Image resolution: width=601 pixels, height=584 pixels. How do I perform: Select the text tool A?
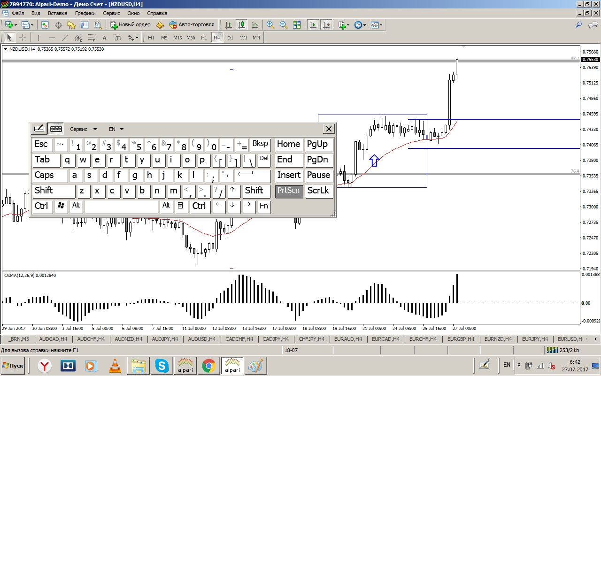(104, 38)
